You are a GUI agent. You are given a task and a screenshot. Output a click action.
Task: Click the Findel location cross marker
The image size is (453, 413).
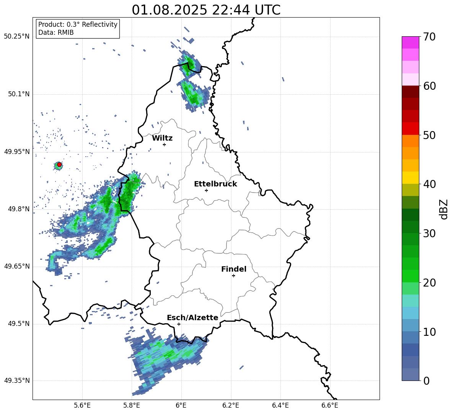coord(233,276)
